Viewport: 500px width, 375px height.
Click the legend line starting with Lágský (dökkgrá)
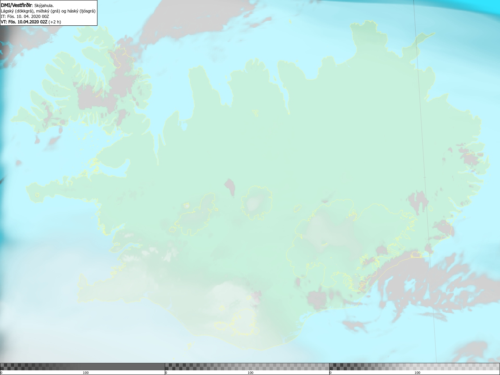click(x=48, y=11)
